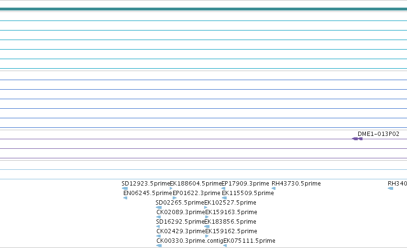Select the arrow glyph under EK102527.5prime
The image size is (407, 248).
[206, 207]
